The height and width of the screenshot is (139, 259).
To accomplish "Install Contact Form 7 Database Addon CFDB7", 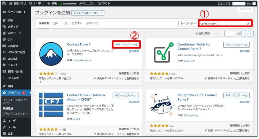I will coord(126,95).
